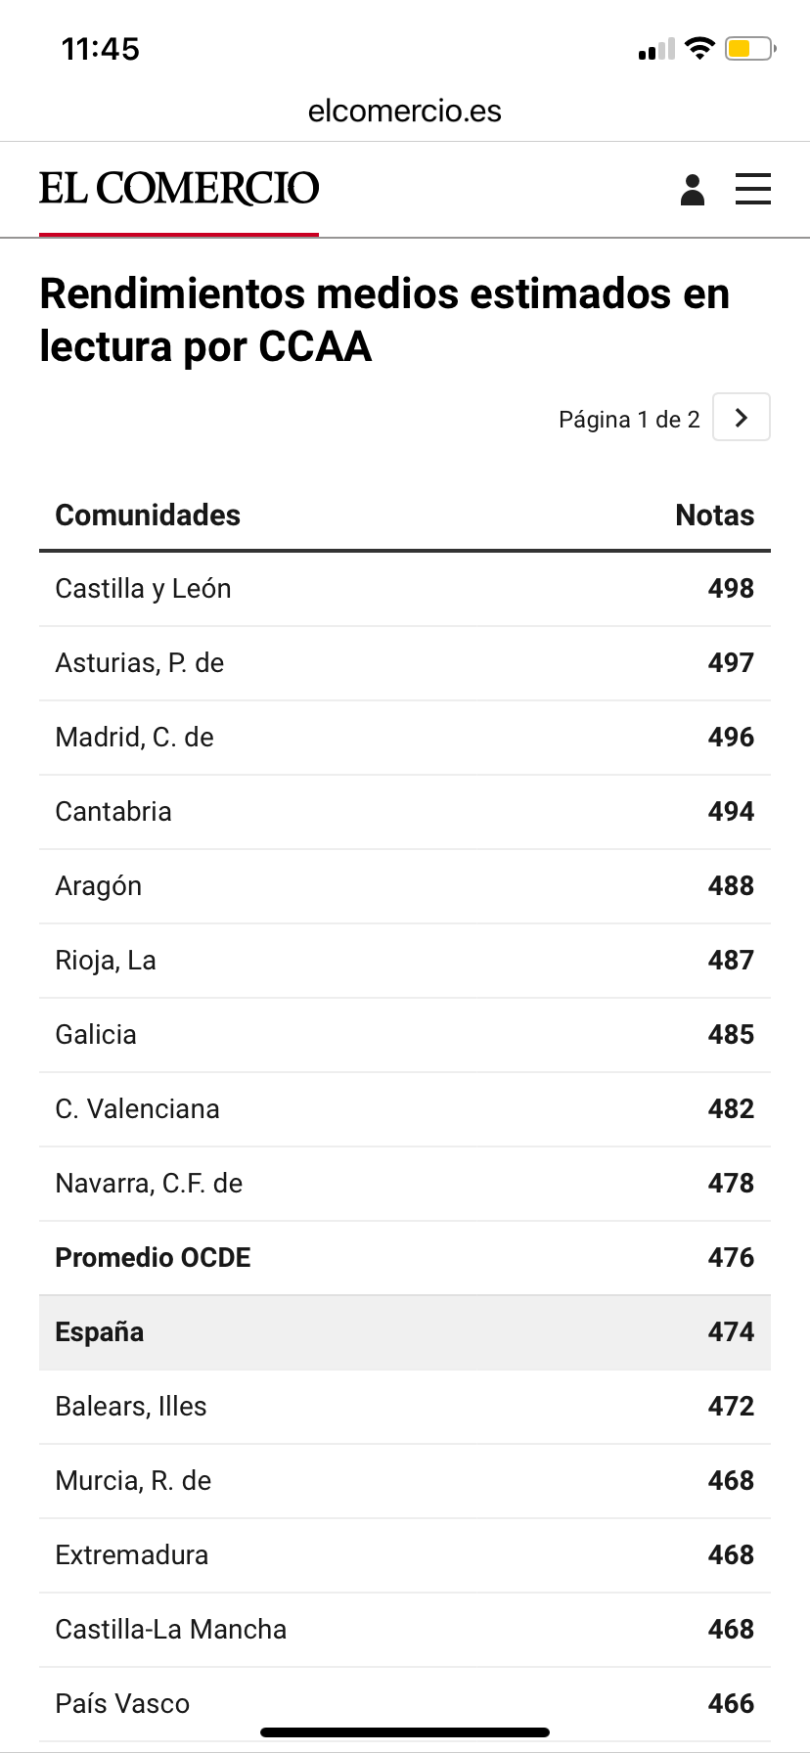Go to next table page arrow
This screenshot has width=810, height=1753.
pyautogui.click(x=742, y=418)
